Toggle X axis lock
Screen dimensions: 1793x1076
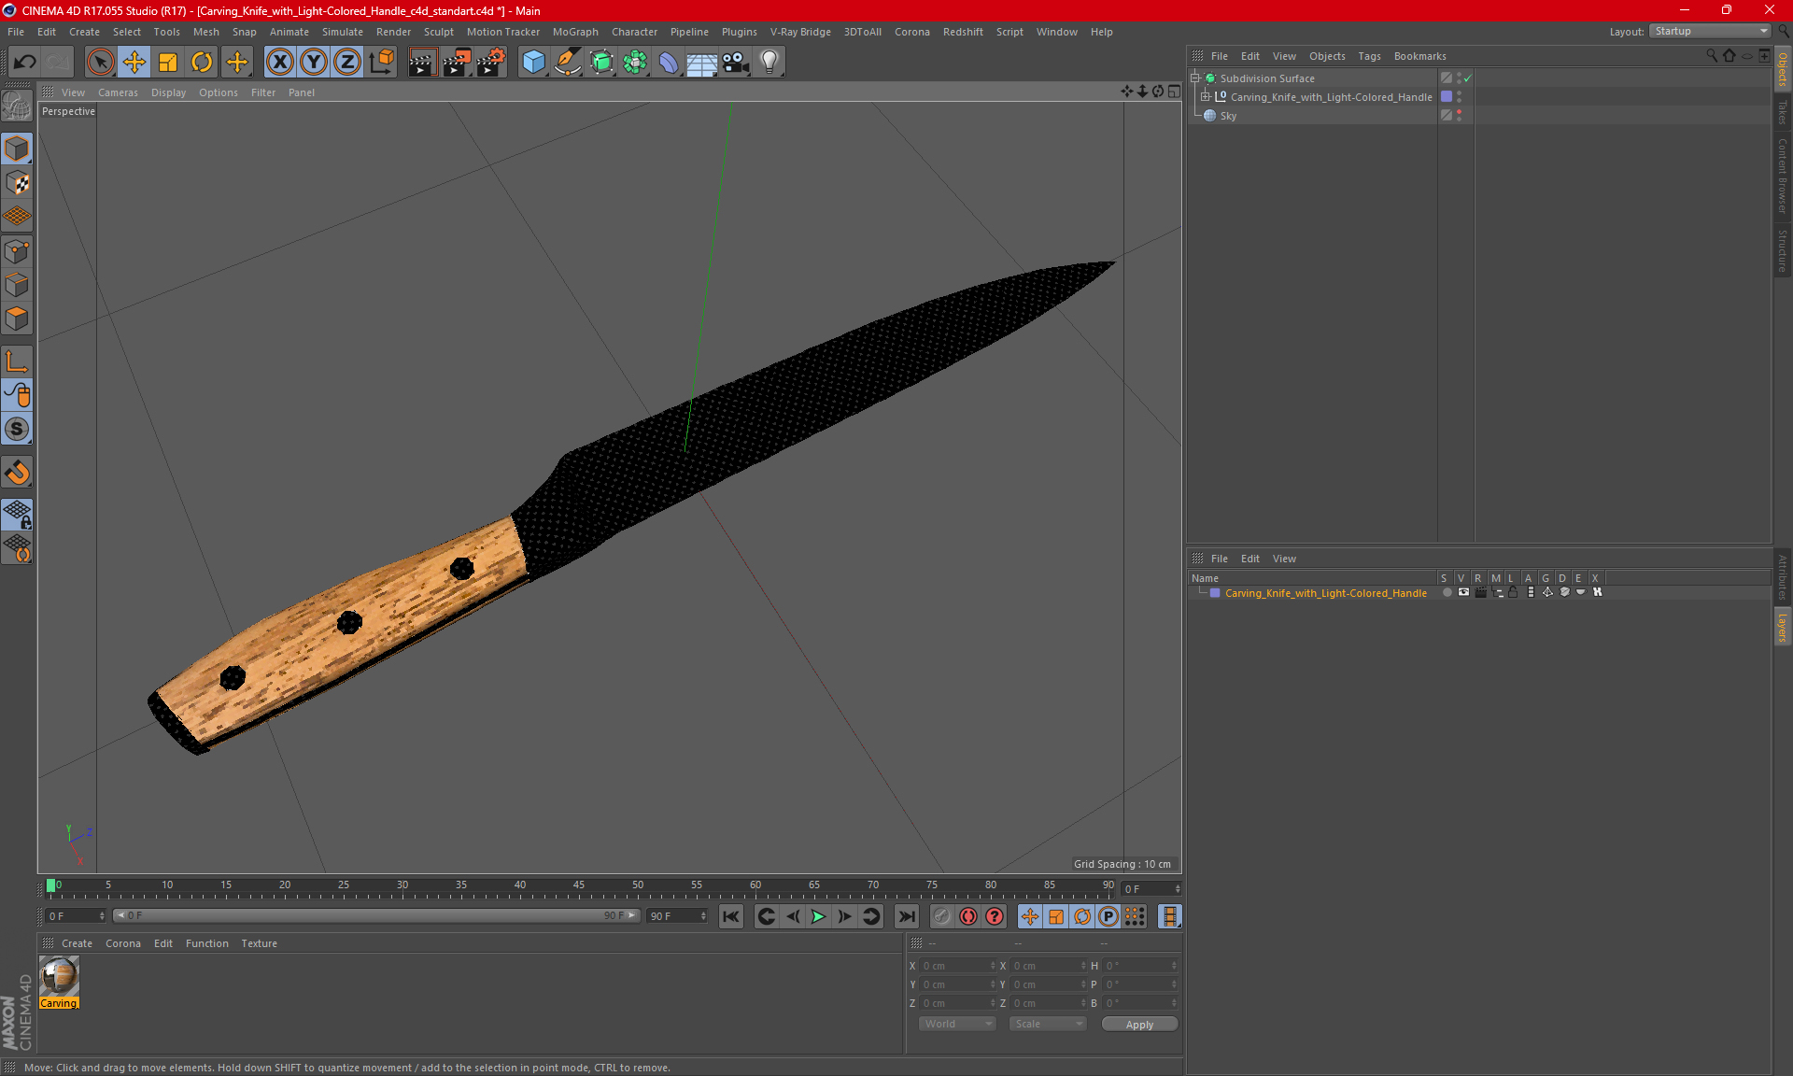[279, 62]
